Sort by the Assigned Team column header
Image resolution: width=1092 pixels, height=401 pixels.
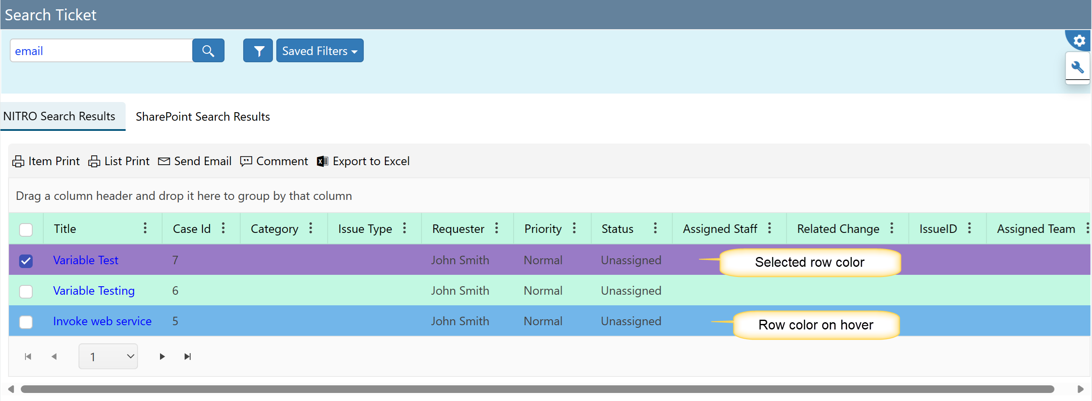pos(1036,229)
